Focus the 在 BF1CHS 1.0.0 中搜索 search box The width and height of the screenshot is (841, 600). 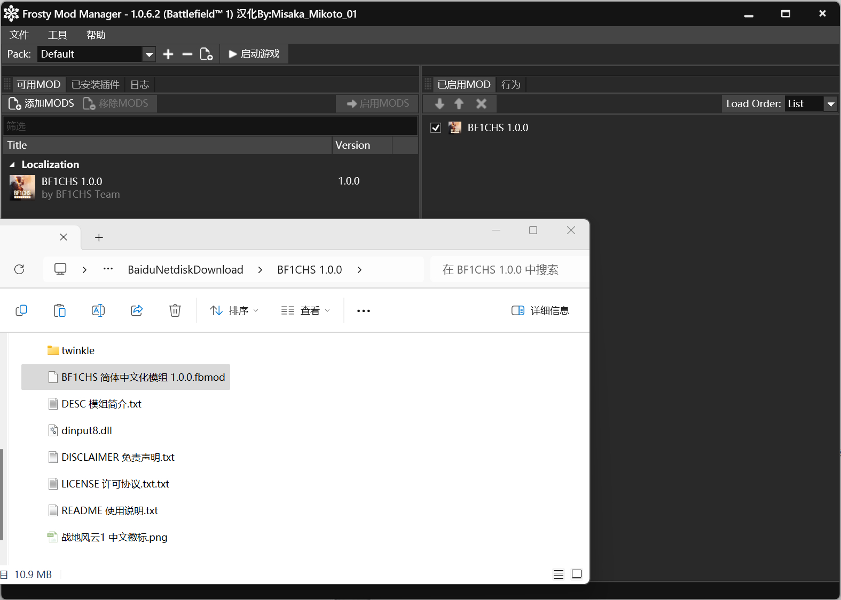click(510, 270)
